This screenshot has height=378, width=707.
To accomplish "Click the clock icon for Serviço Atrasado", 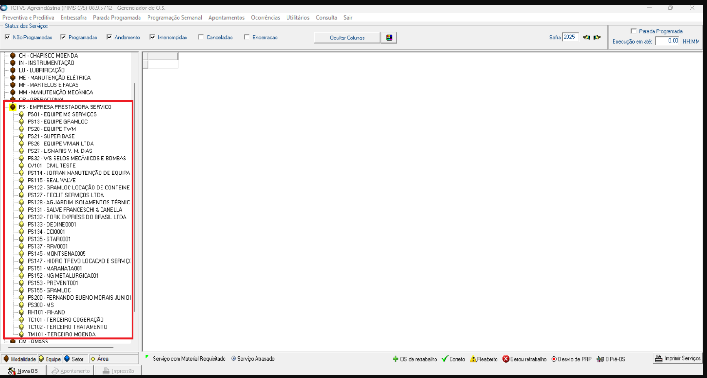I will tap(233, 359).
